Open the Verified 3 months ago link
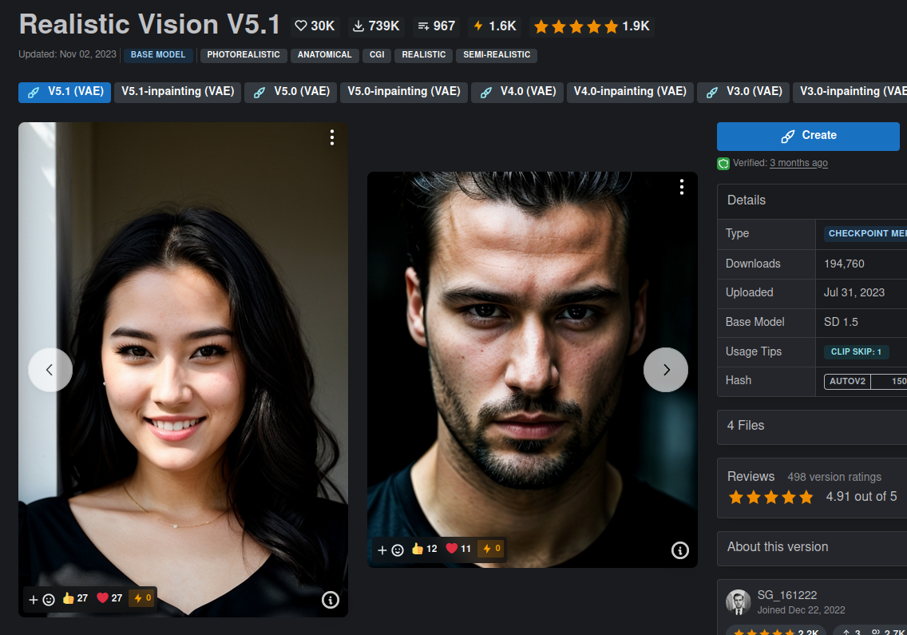Viewport: 907px width, 635px height. coord(798,163)
